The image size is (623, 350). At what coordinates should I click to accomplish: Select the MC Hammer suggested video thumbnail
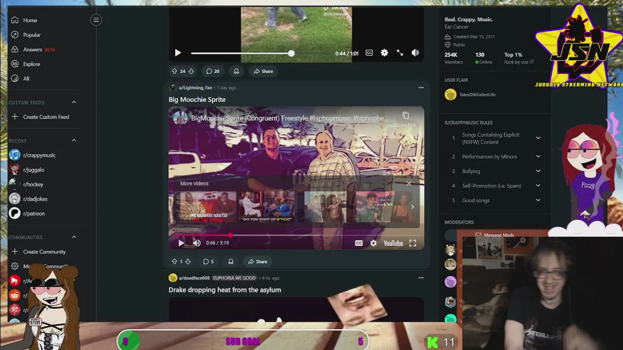point(208,207)
